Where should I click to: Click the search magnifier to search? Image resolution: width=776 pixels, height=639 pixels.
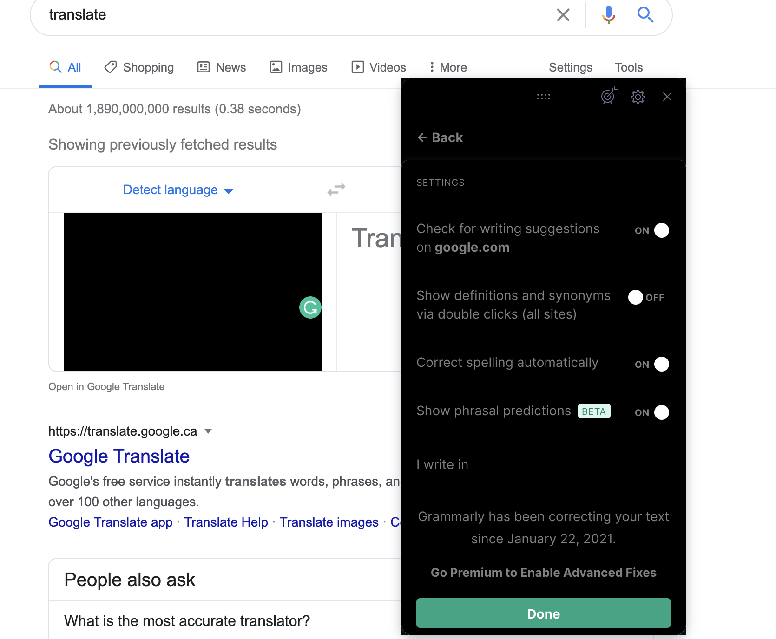tap(645, 14)
